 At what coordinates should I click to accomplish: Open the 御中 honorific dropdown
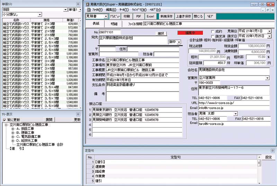(179, 42)
